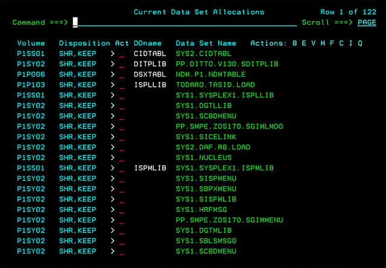Click volume P1P103 in the TODARO.TASID.LOAD row
The width and height of the screenshot is (386, 268).
click(x=31, y=85)
